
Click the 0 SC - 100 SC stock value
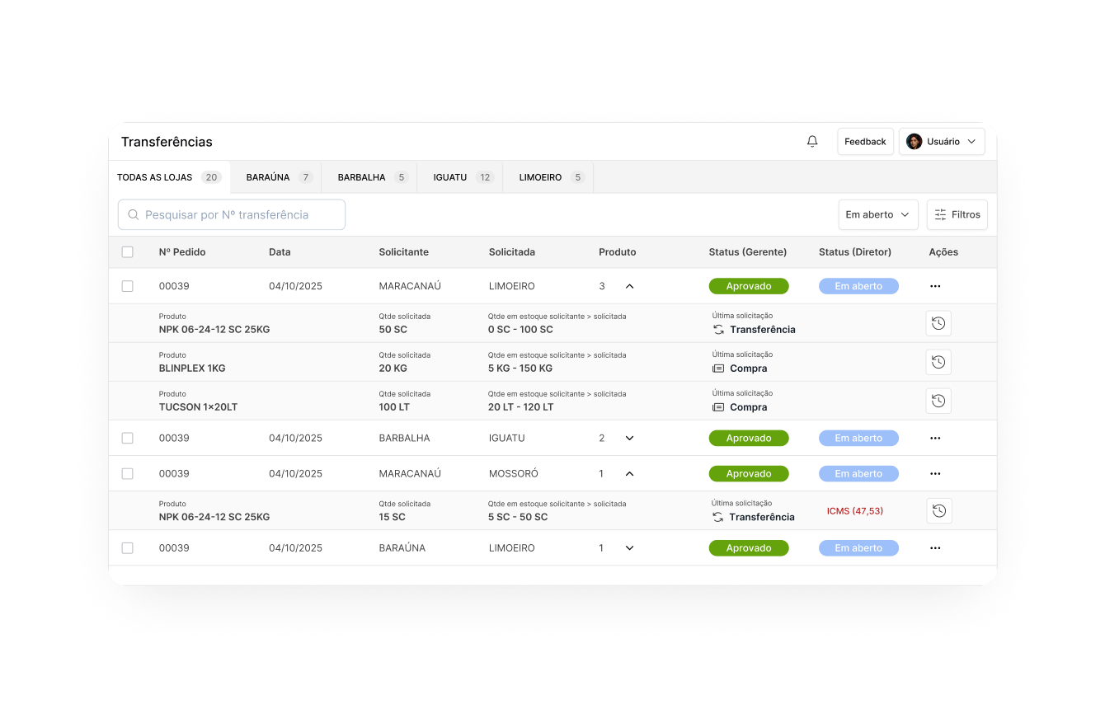(x=520, y=330)
